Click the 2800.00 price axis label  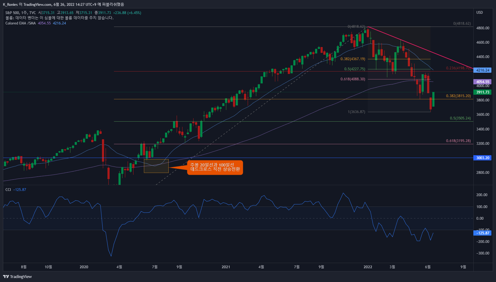click(x=483, y=173)
